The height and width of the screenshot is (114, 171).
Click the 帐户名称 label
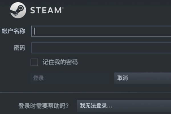coord(13,31)
